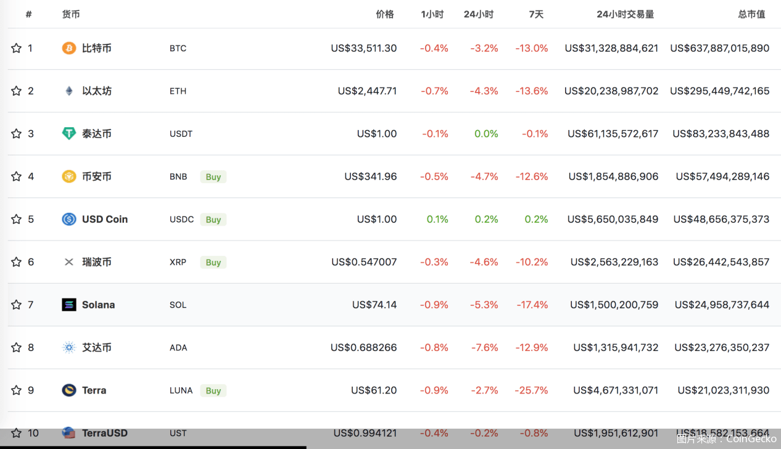Sort table by 价格 column header
The image size is (781, 449).
pos(384,14)
